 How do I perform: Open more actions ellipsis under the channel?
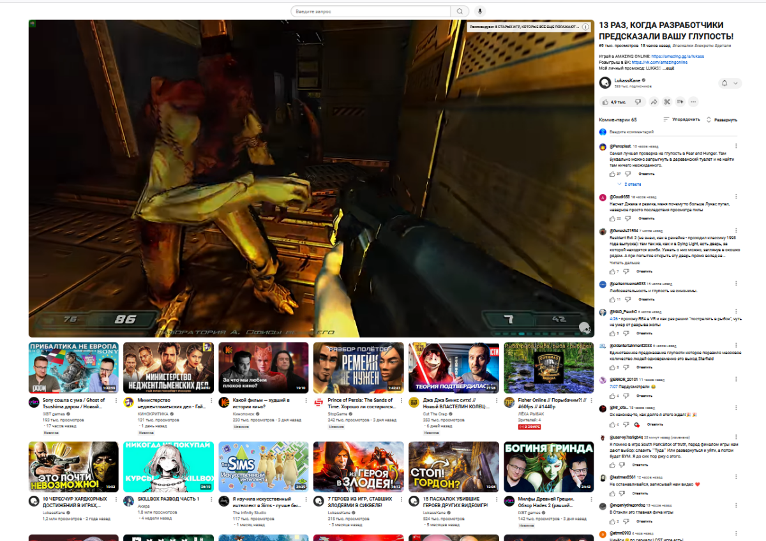tap(694, 102)
